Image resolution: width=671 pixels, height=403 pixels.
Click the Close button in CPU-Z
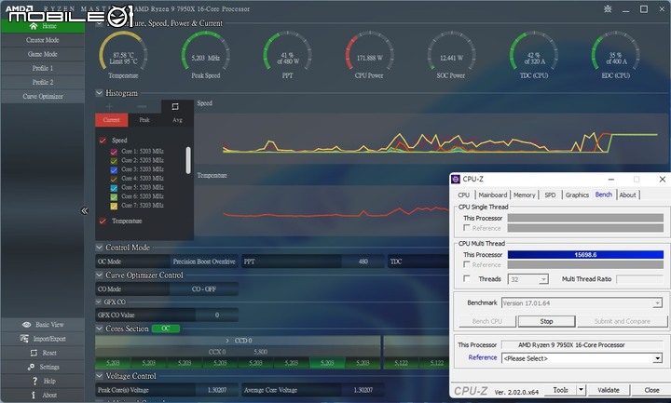coord(651,390)
